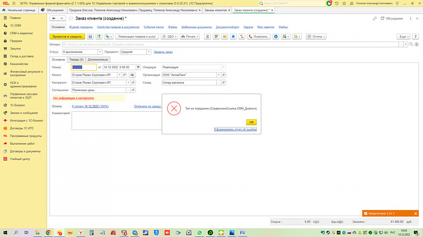
Task: Open notifications bell in top bar
Action: point(329,3)
